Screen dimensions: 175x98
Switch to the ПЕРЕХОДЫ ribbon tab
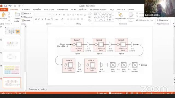coord(49,10)
